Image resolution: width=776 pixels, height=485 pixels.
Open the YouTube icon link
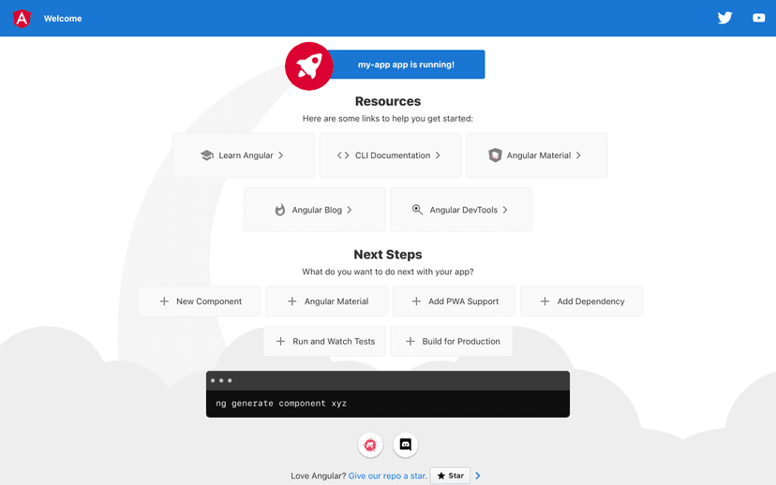tap(759, 18)
